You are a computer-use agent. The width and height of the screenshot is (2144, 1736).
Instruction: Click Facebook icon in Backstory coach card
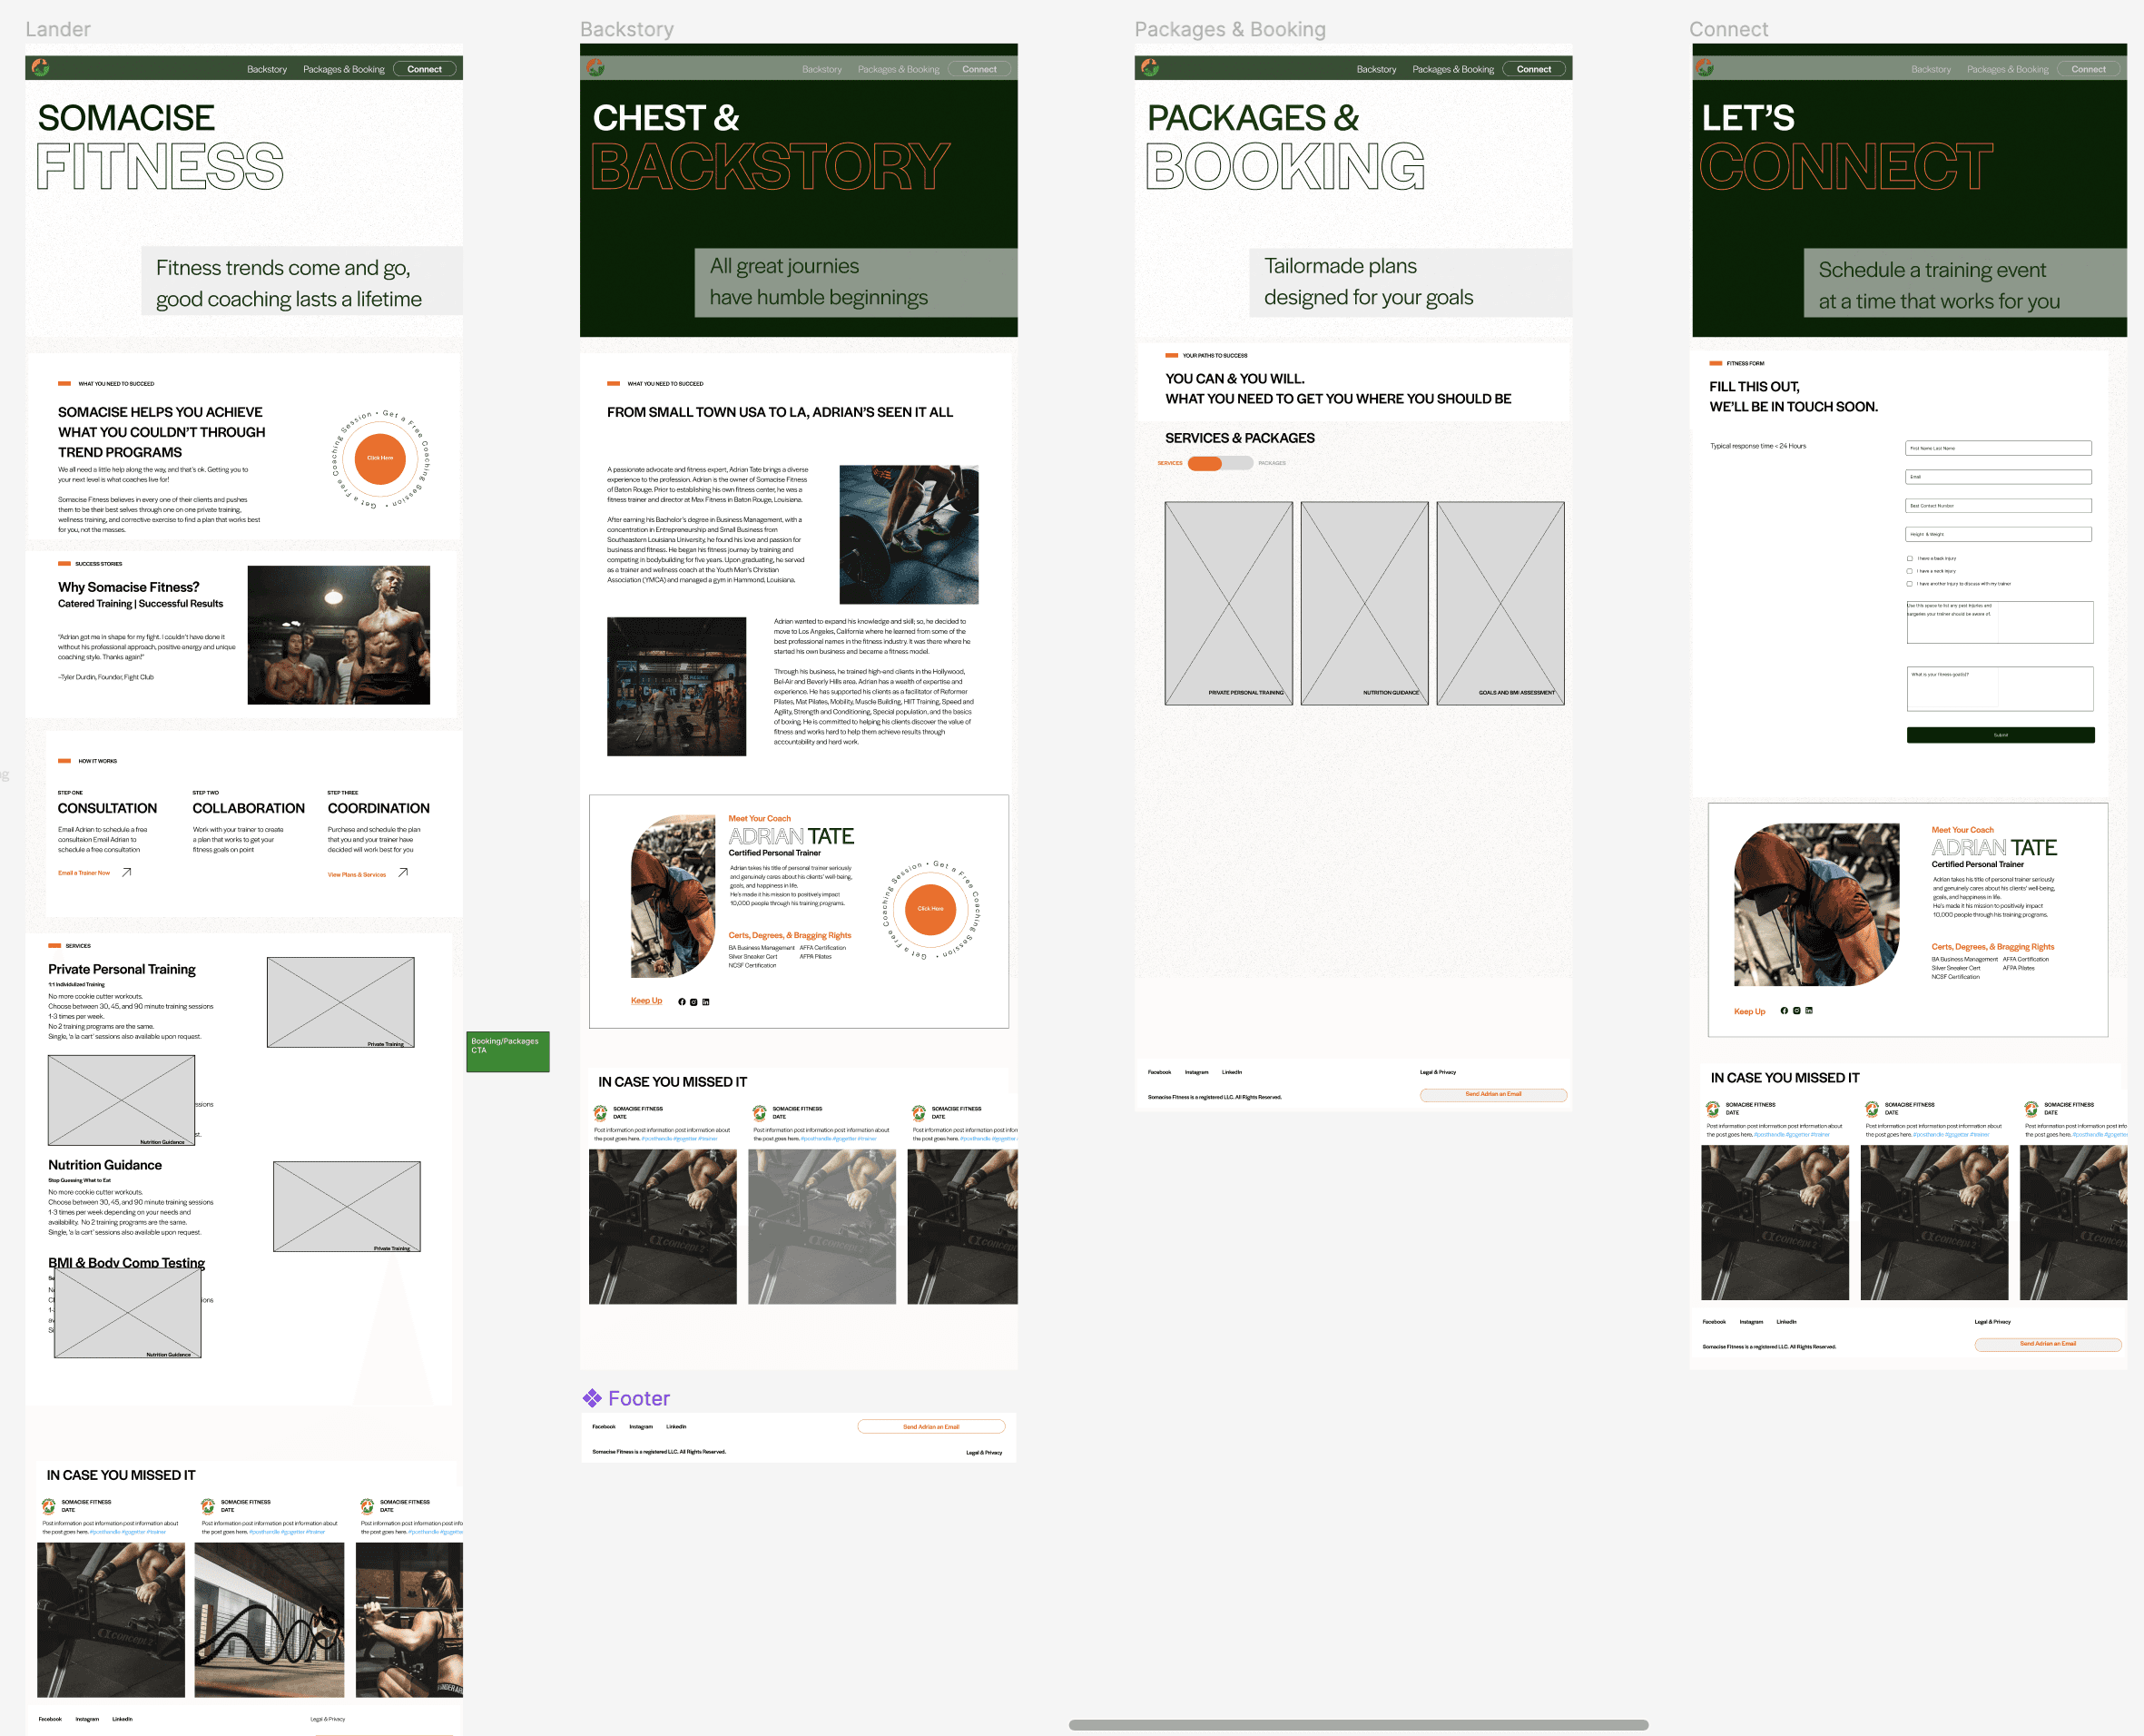(x=682, y=1001)
